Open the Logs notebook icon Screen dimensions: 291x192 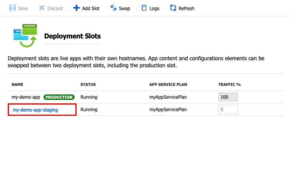[x=144, y=8]
